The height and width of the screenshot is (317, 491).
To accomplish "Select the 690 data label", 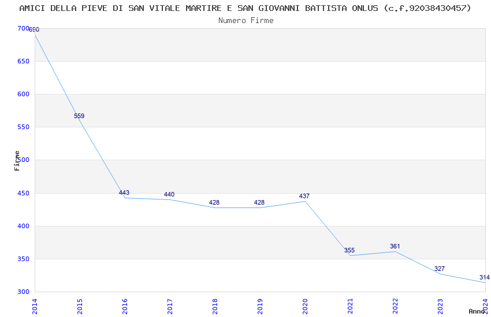I will click(34, 29).
